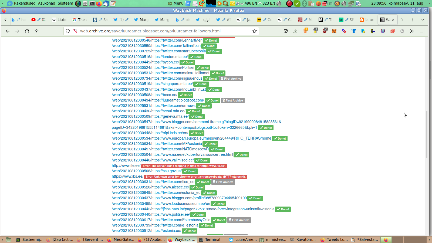
Task: Go to the Firefox home page
Action: 37,31
